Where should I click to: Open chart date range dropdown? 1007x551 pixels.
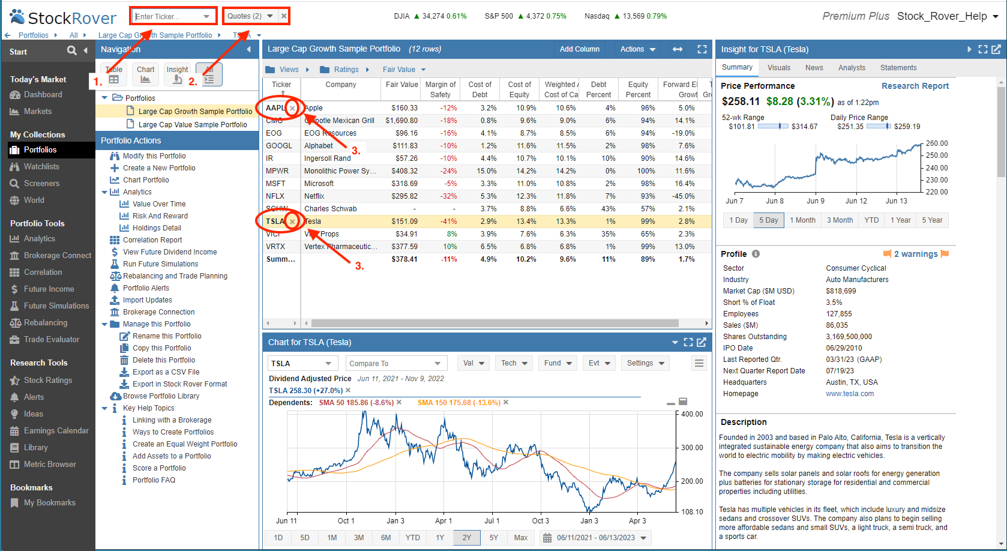[x=643, y=538]
